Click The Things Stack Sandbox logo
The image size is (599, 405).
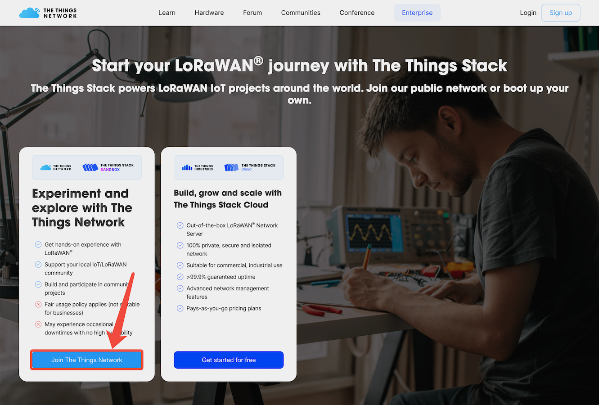(x=108, y=167)
